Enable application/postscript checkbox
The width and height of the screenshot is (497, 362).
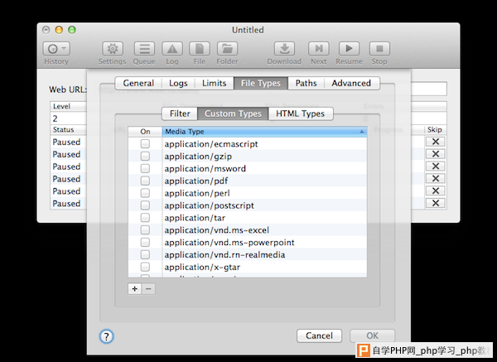coord(145,205)
